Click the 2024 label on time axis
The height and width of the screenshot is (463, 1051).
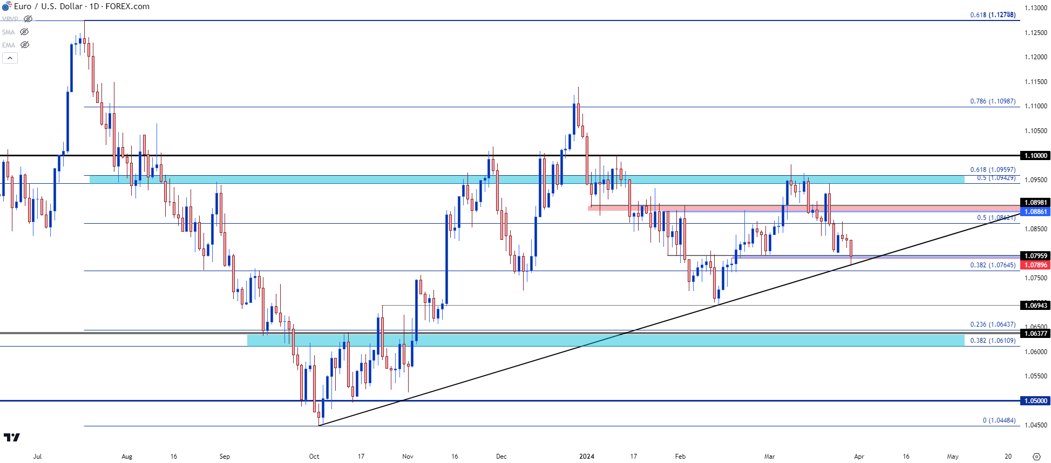[587, 457]
